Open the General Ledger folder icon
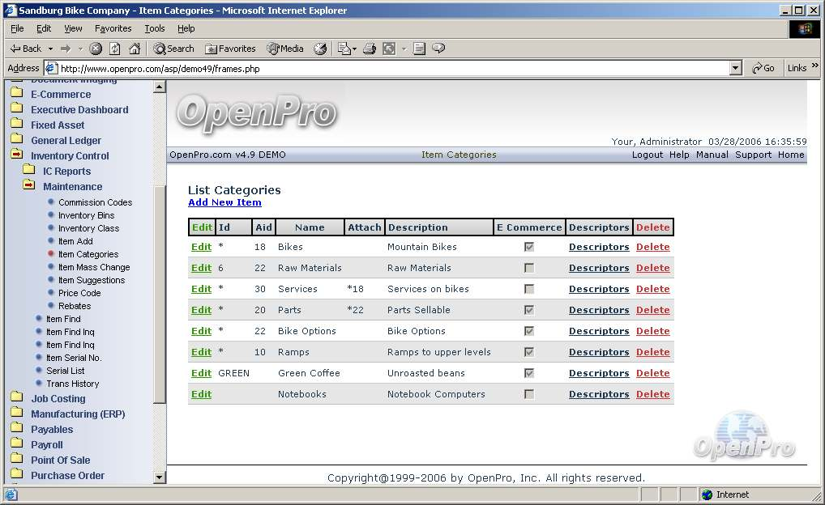This screenshot has width=825, height=505. coord(17,139)
